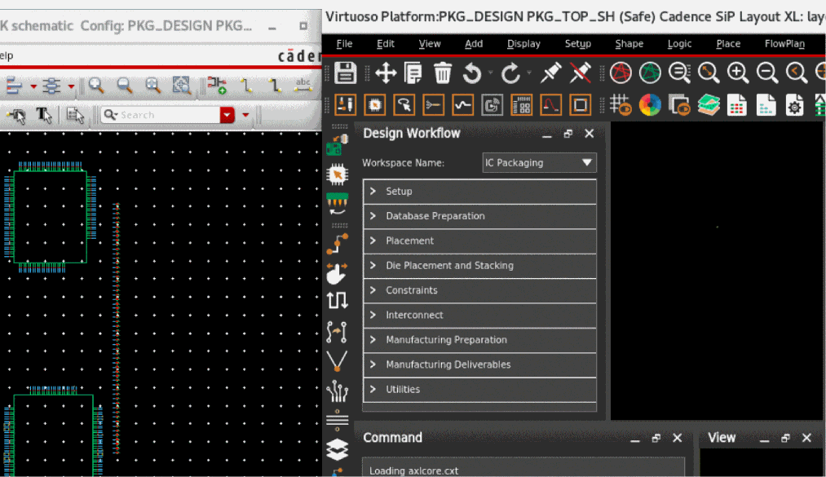Open the Place menu
Screen dimensions: 826x477
pos(728,44)
